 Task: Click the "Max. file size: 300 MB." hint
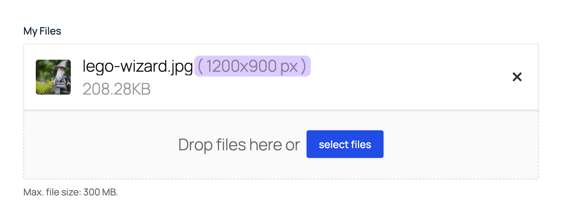click(71, 192)
